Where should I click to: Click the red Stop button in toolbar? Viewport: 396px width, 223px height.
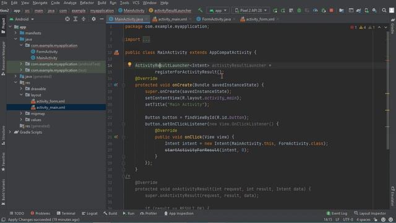332,11
